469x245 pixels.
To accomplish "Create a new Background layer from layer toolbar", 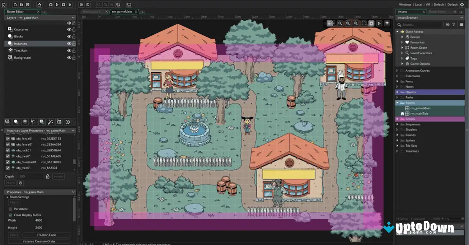I will click(x=7, y=122).
